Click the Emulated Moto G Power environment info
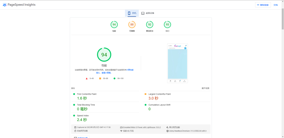Image resolution: width=284 pixels, height=138 pixels. pos(140,127)
